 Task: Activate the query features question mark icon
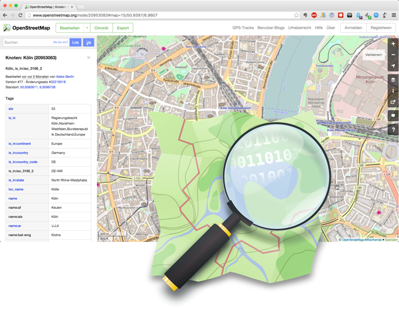(x=393, y=130)
